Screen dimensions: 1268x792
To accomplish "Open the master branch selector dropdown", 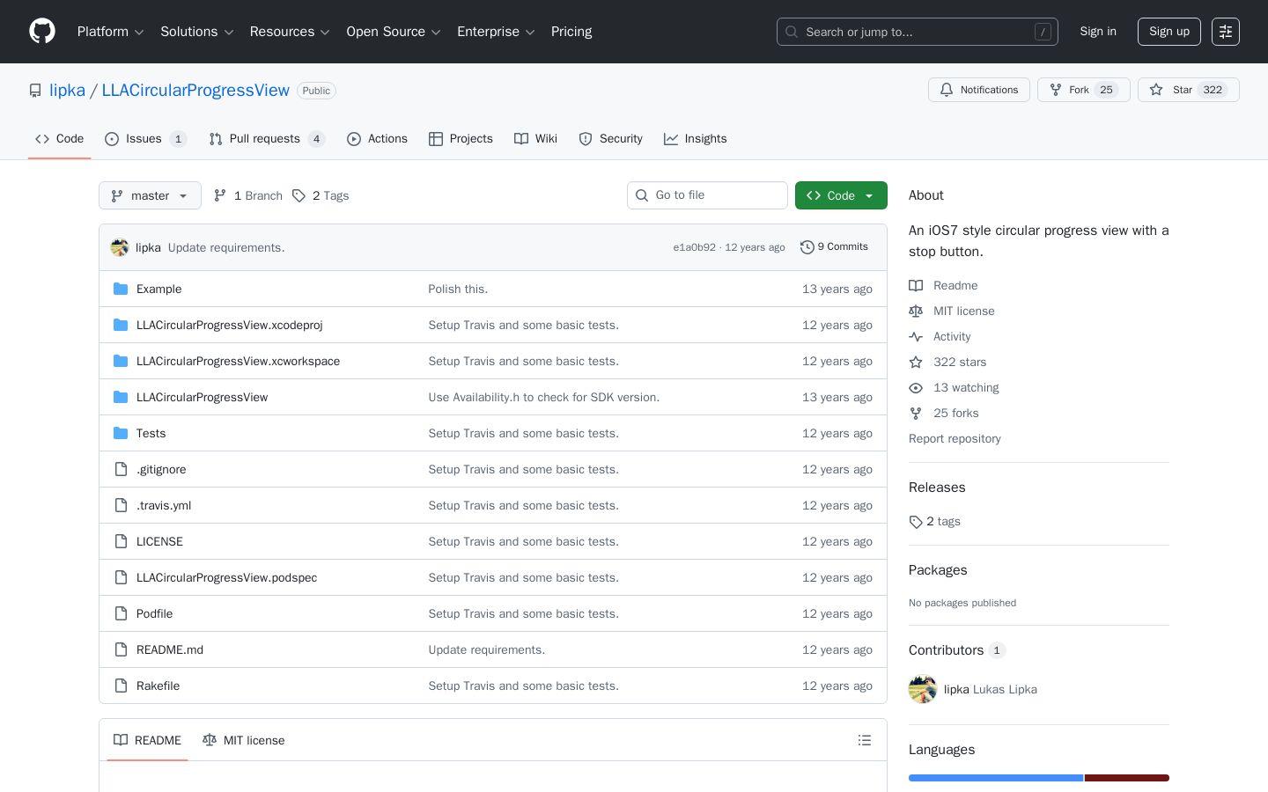I will tap(150, 195).
